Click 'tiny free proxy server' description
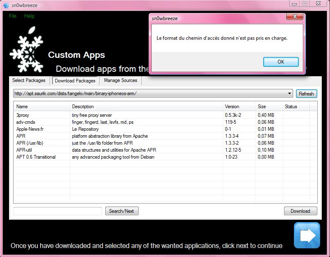 pos(92,115)
